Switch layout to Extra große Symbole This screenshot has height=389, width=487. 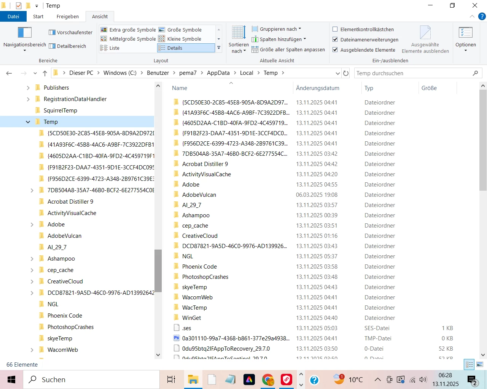128,30
